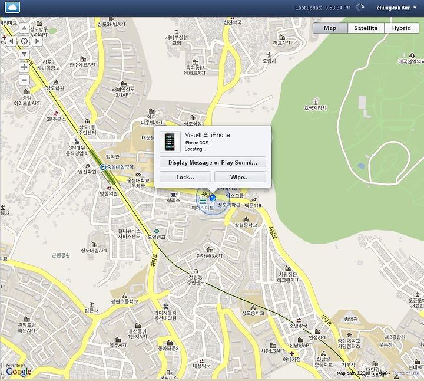
Task: Open the Terms of Use link
Action: coord(406,373)
